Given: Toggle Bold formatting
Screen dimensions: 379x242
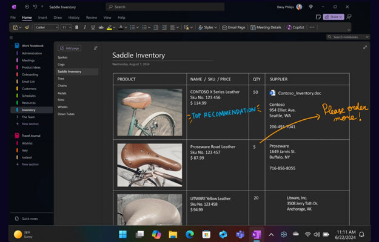Looking at the screenshot, I should tap(76, 27).
